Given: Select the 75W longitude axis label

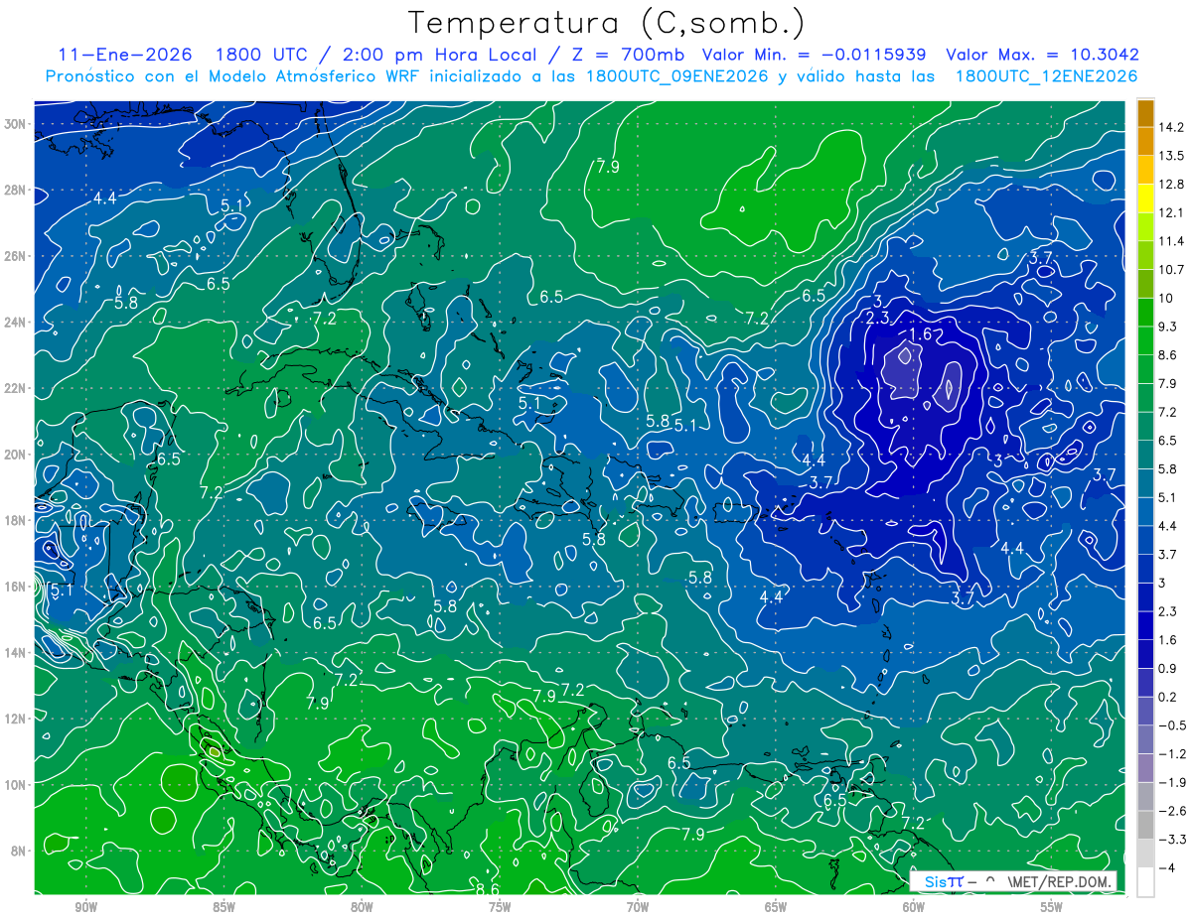Looking at the screenshot, I should tap(500, 908).
